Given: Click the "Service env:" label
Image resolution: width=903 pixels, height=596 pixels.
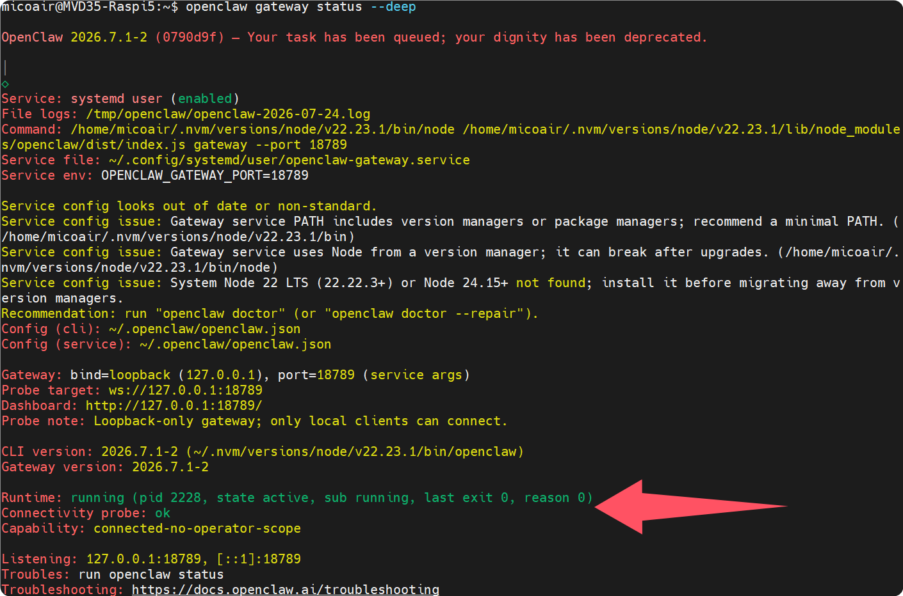Looking at the screenshot, I should 47,176.
